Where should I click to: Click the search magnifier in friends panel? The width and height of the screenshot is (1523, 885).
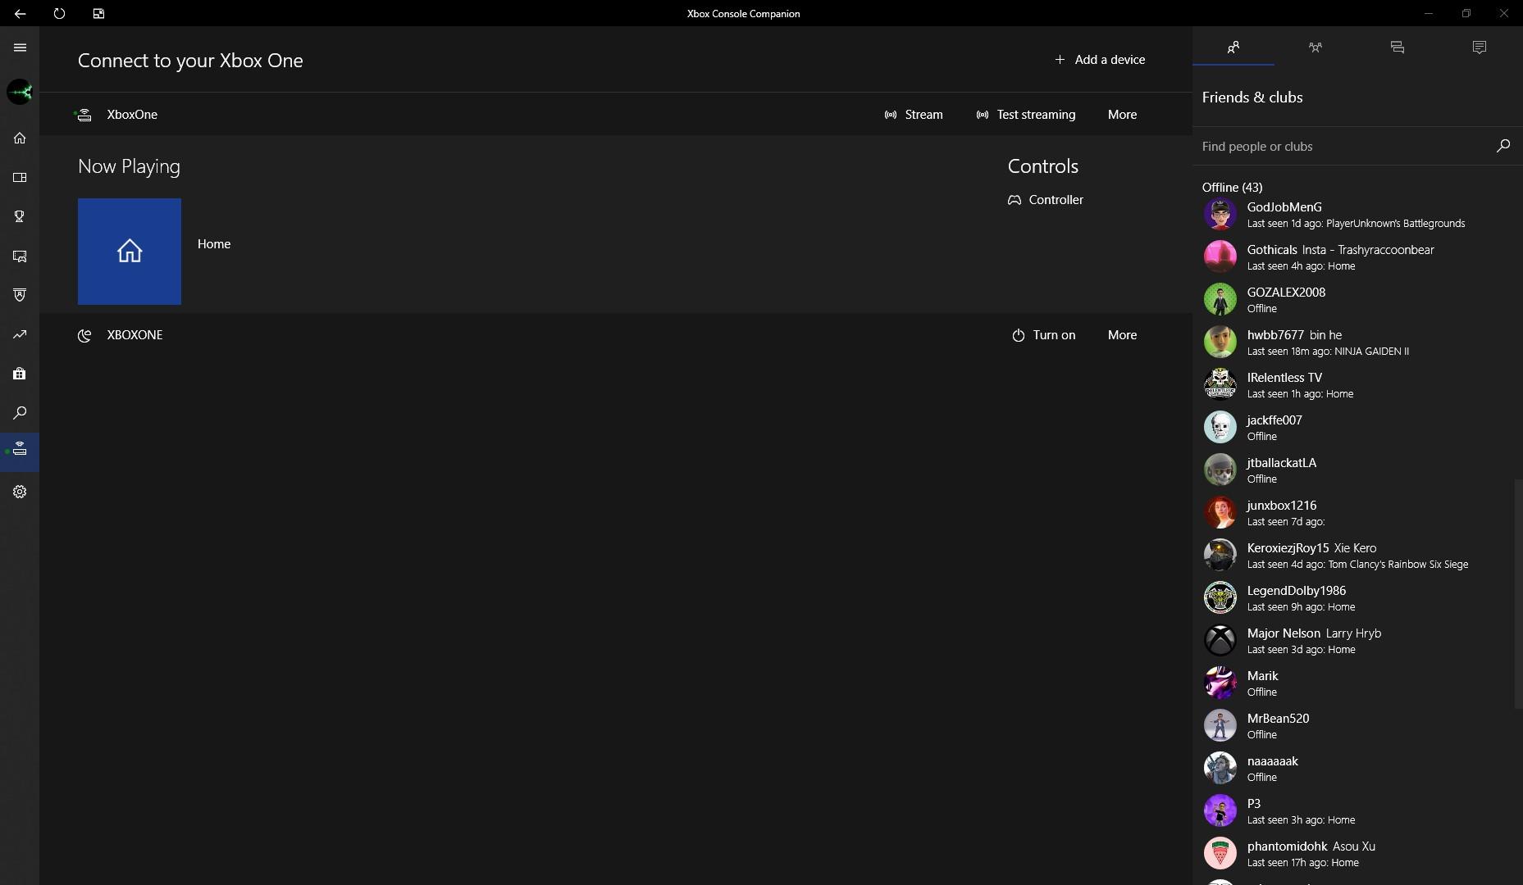[x=1502, y=146]
